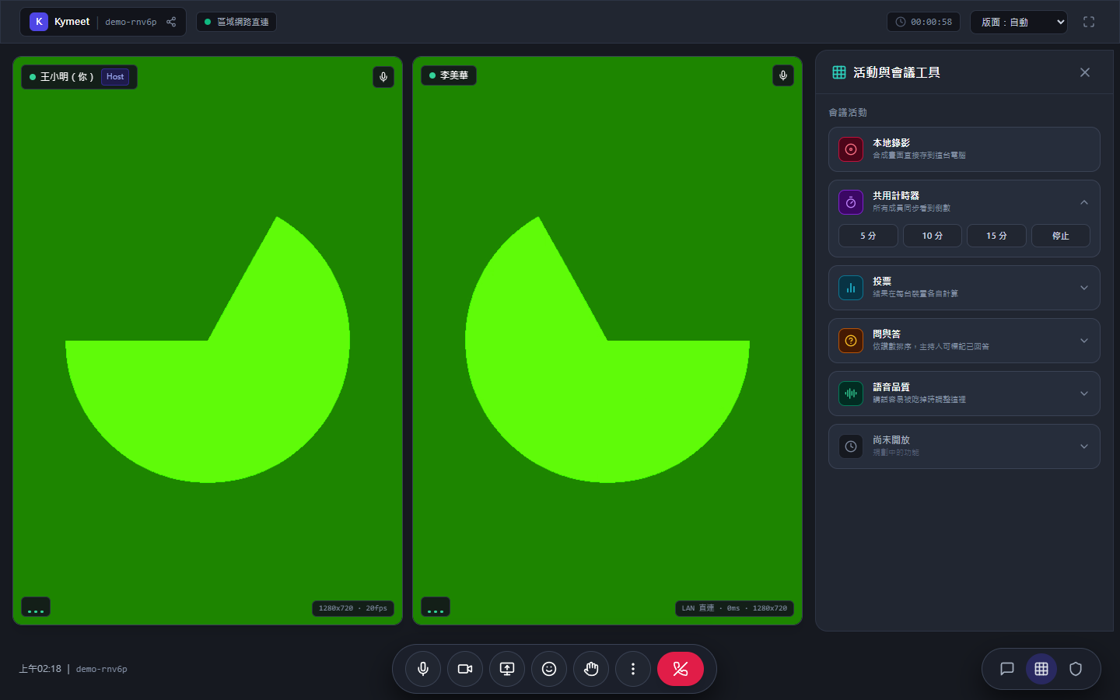Toggle activities grid panel icon
This screenshot has width=1120, height=700.
click(x=1041, y=669)
